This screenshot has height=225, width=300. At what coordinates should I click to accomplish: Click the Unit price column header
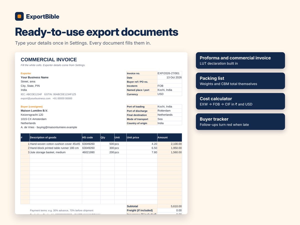click(x=142, y=137)
